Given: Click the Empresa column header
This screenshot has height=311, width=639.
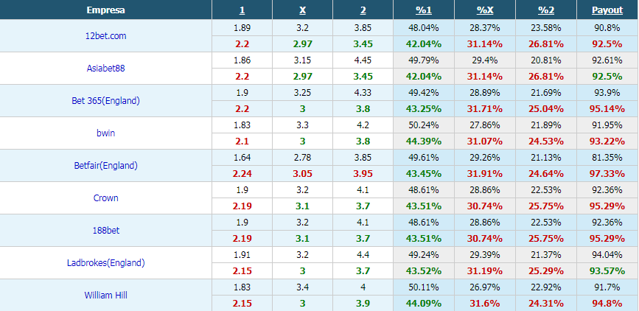Looking at the screenshot, I should [x=105, y=10].
